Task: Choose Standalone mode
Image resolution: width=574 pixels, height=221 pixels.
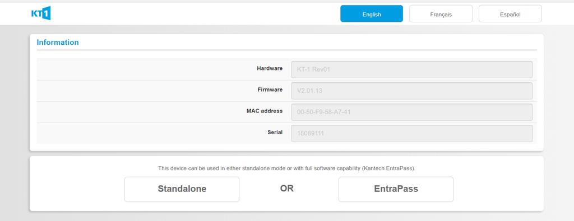Action: 182,189
